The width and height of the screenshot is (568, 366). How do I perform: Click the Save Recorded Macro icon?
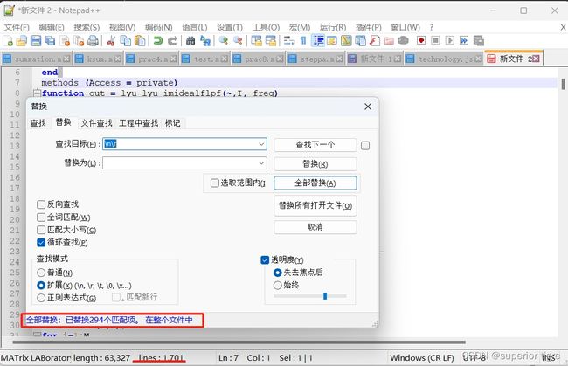click(479, 40)
